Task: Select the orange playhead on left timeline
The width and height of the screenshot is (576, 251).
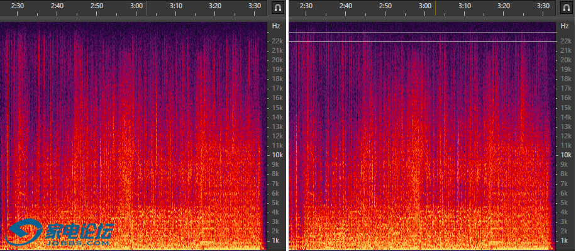Action: [147, 8]
